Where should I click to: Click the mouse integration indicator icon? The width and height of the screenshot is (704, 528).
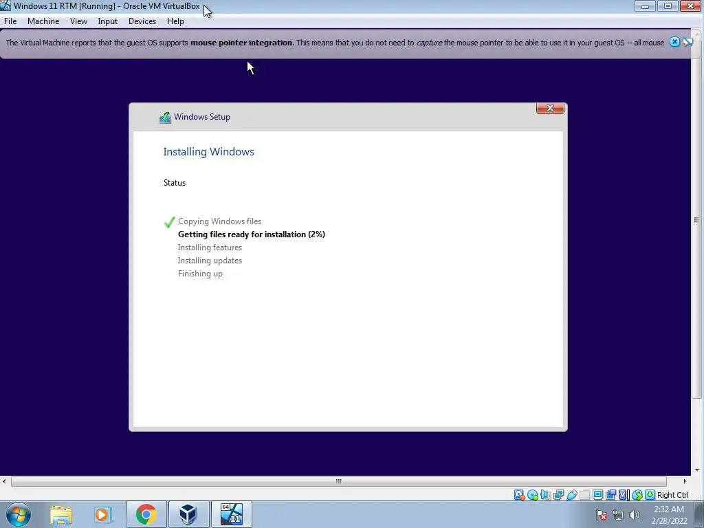(x=637, y=495)
